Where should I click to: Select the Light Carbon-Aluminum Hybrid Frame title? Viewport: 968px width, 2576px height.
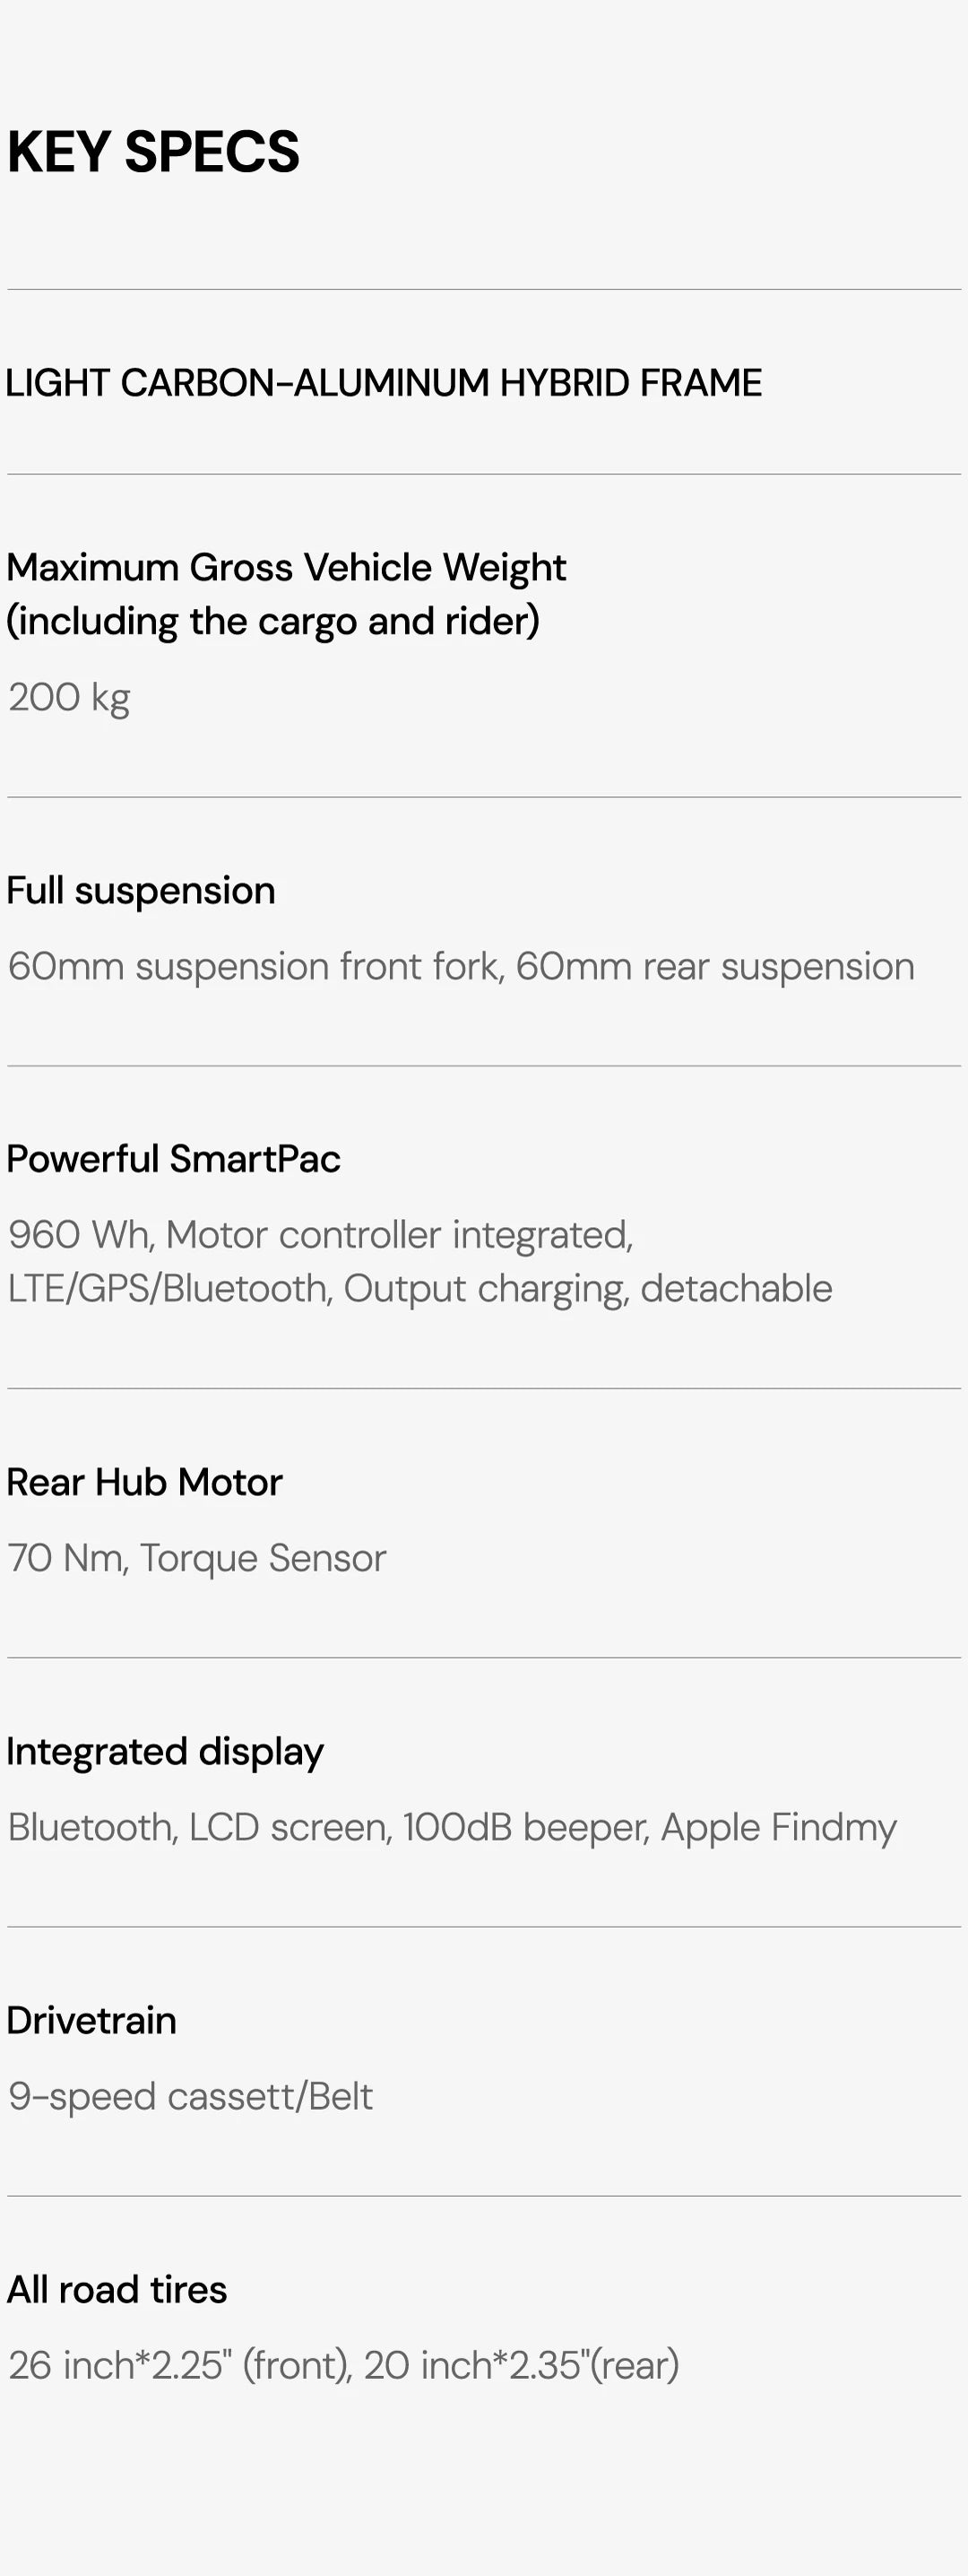(384, 383)
